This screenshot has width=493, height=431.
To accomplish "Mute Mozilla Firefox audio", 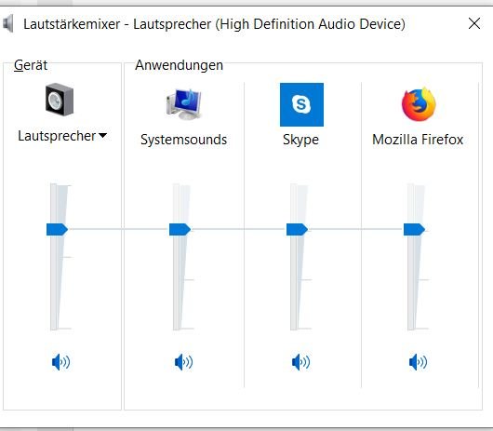I will click(x=419, y=362).
